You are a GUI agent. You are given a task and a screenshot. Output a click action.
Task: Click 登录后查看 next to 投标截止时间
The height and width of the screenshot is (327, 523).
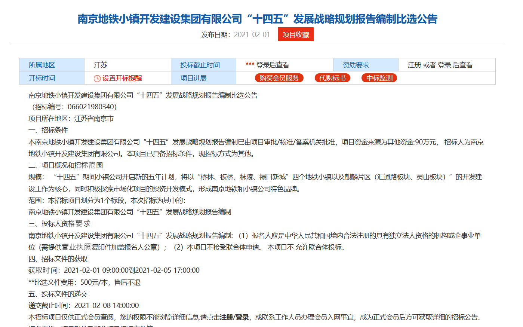(x=273, y=65)
